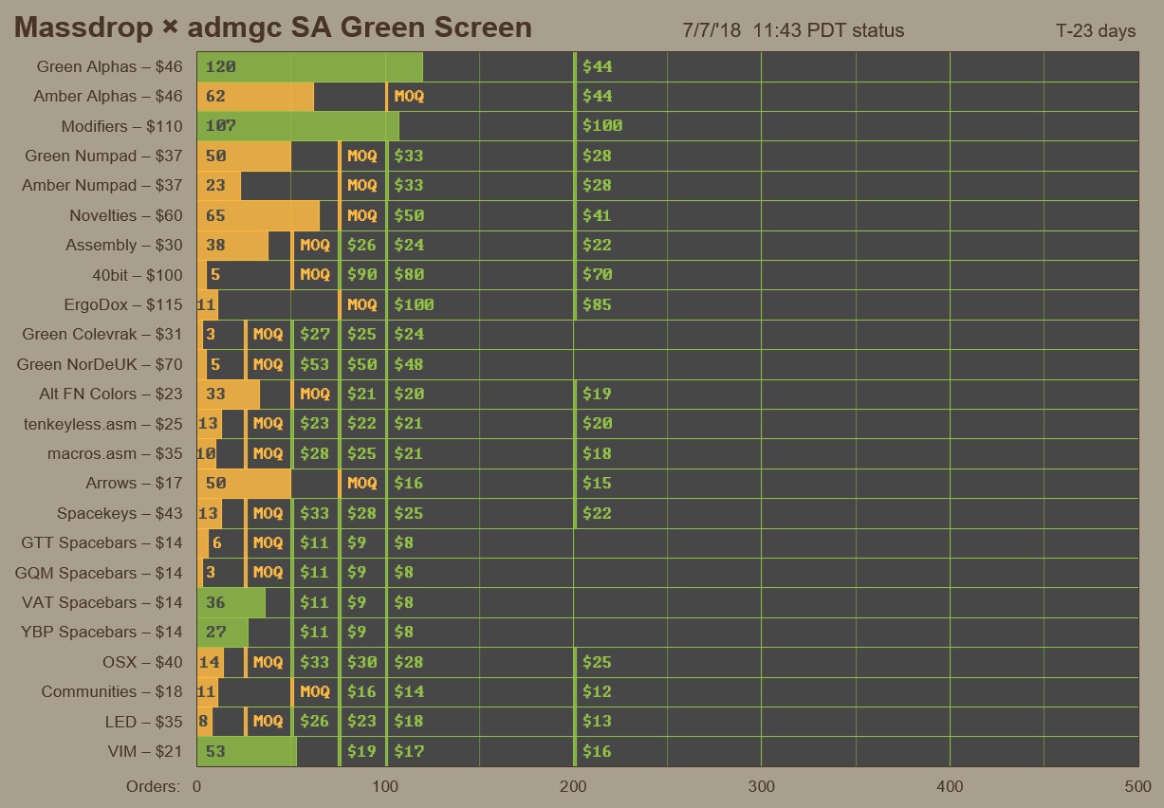Click the 'Green Colevrak – $31' row label
Image resolution: width=1164 pixels, height=808 pixels.
(102, 334)
